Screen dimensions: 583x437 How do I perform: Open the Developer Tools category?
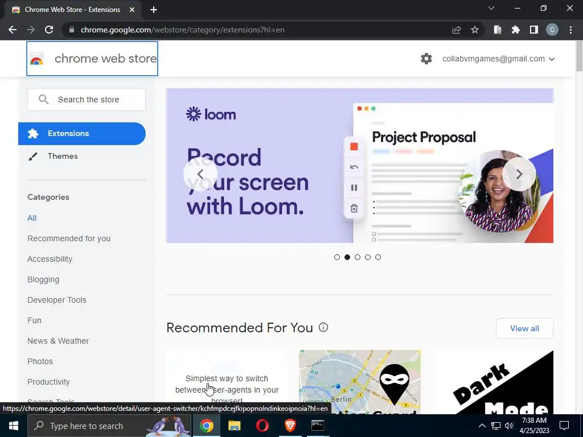[x=57, y=300]
